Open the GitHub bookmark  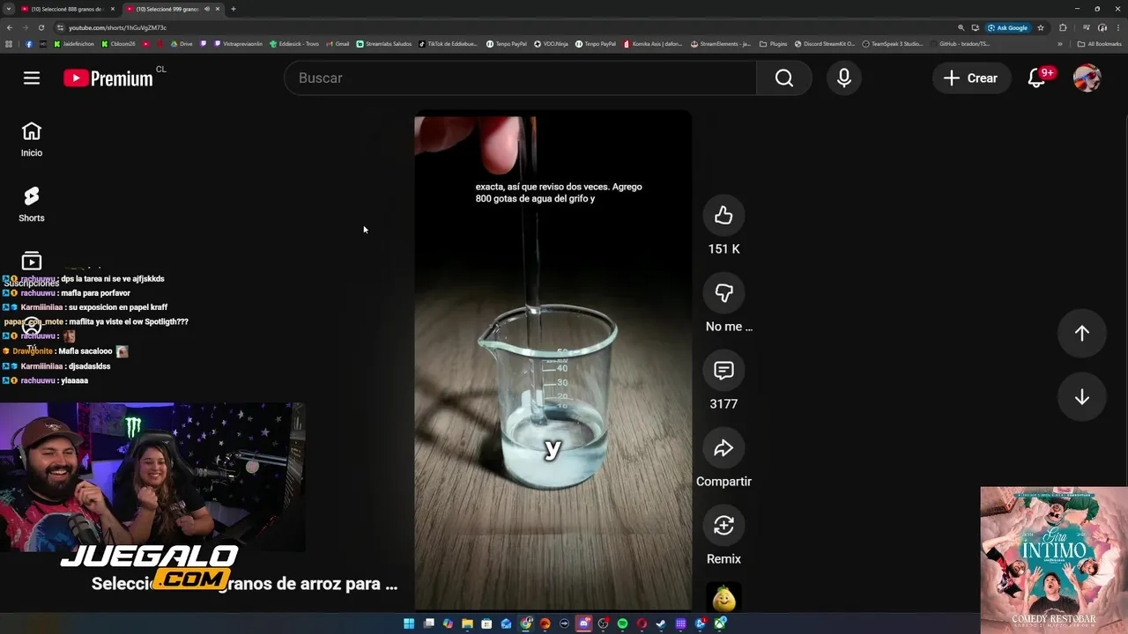(961, 44)
